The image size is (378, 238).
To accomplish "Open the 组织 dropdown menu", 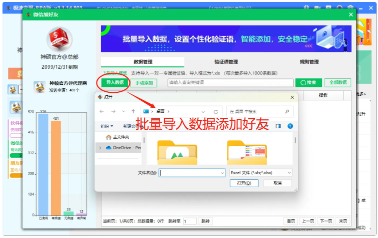I will pyautogui.click(x=106, y=126).
